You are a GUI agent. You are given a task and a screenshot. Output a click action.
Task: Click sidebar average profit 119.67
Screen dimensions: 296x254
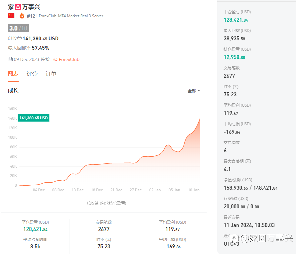(231, 113)
